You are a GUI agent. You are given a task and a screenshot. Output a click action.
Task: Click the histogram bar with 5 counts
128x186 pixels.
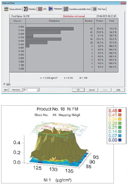tap(28, 46)
